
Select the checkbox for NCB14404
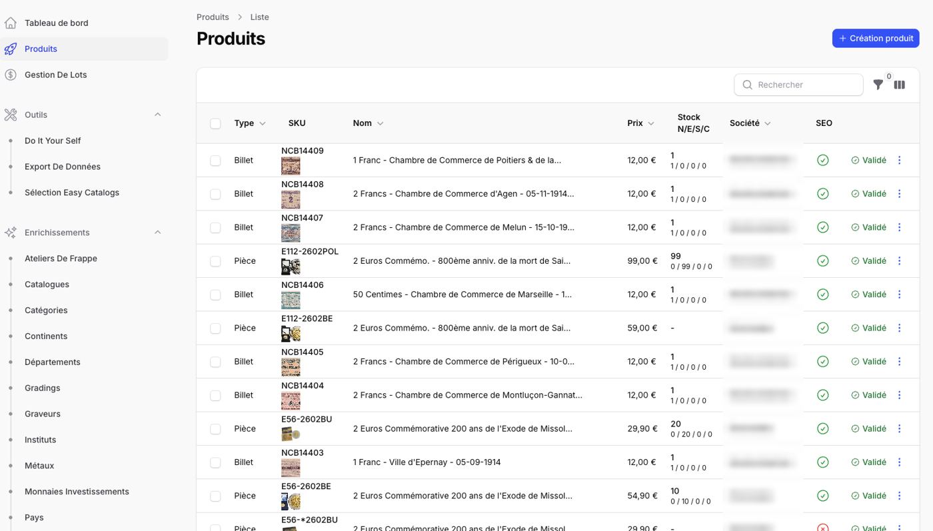click(x=215, y=396)
